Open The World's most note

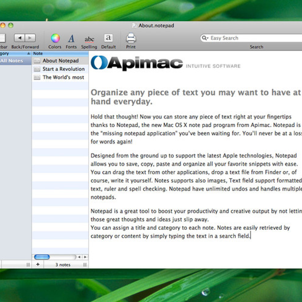tap(60, 77)
